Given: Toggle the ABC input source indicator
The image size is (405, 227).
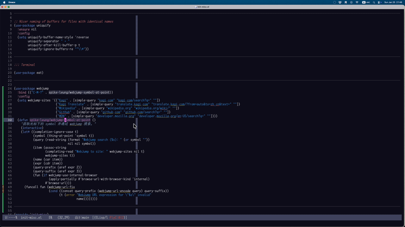Looking at the screenshot, I should (x=366, y=2).
